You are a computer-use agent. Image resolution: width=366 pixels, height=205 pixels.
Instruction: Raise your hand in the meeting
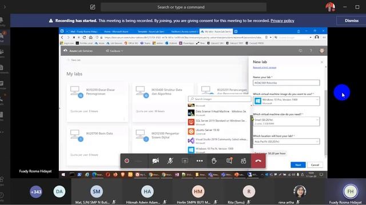pyautogui.click(x=214, y=161)
